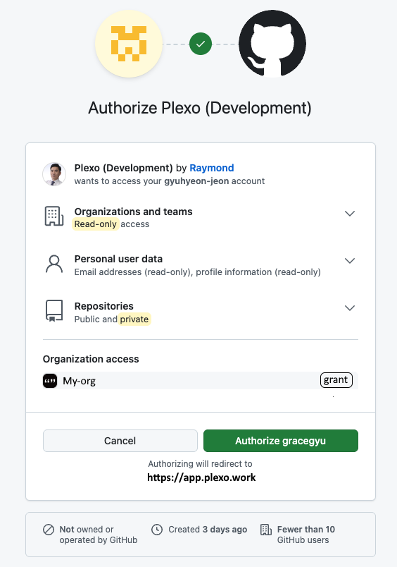Click the 'Repositories' heading text
Screen dimensions: 397x567
tap(104, 306)
